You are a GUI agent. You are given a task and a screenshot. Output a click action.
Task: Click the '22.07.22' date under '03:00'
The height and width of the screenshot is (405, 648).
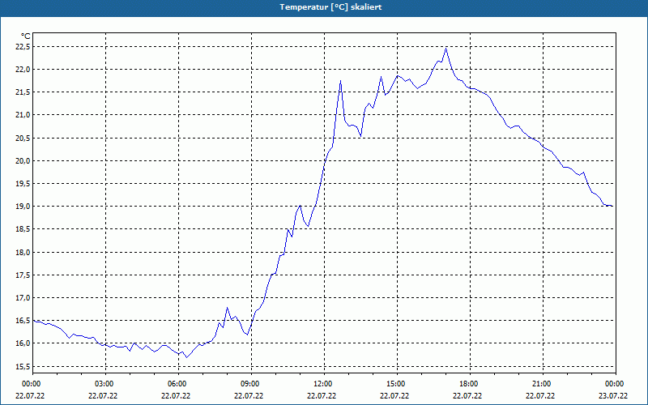click(x=103, y=396)
